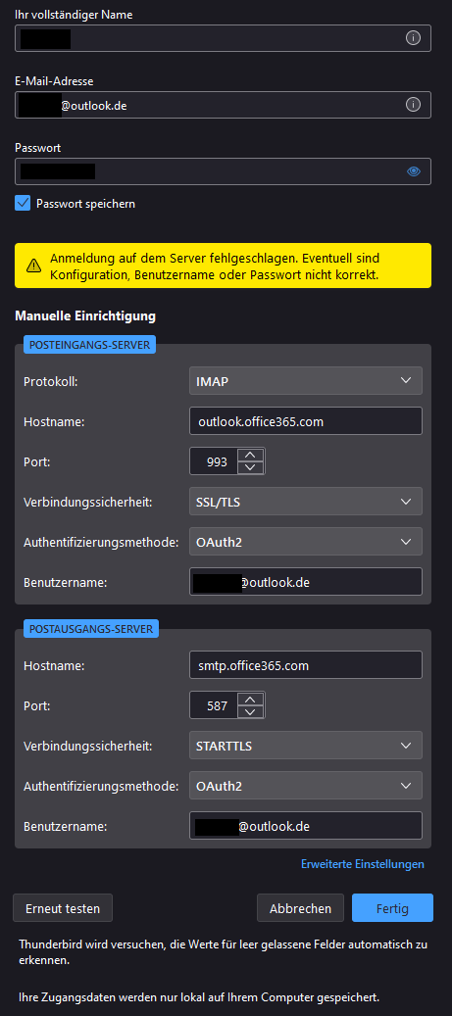Open outgoing Authentifizierungsmethode OAuth2 dropdown
This screenshot has width=452, height=1016.
tap(306, 786)
